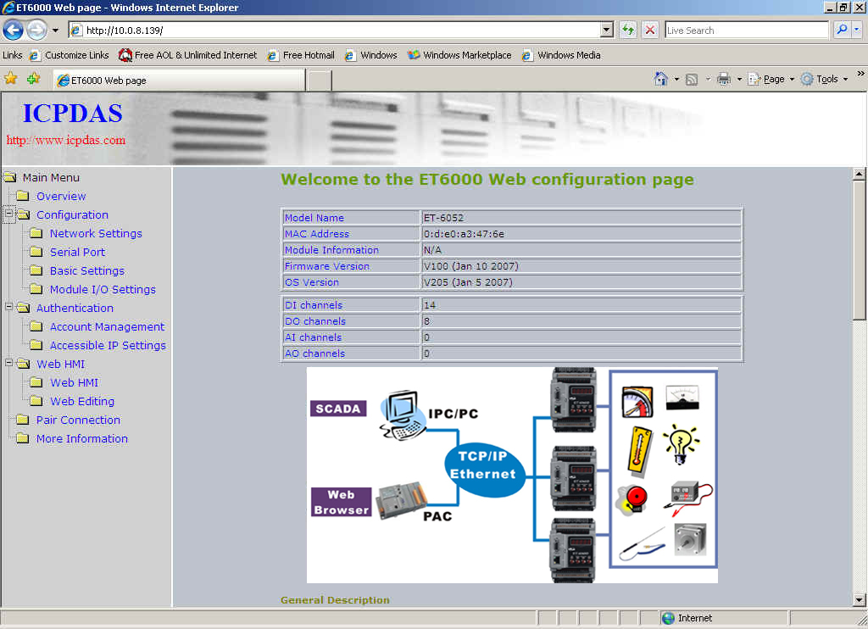Open the address bar history dropdown
868x629 pixels.
(607, 30)
